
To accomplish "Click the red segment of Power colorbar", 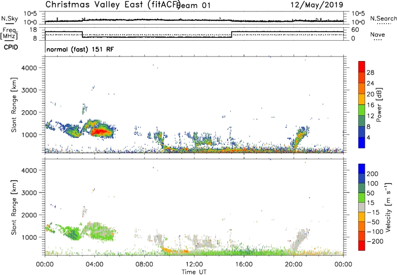I will pyautogui.click(x=362, y=67).
